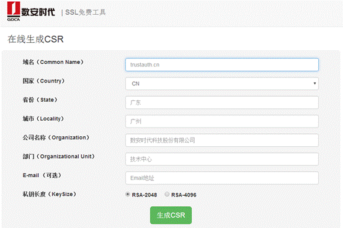Click the 私钥长度 (KeySize) label

click(x=50, y=194)
